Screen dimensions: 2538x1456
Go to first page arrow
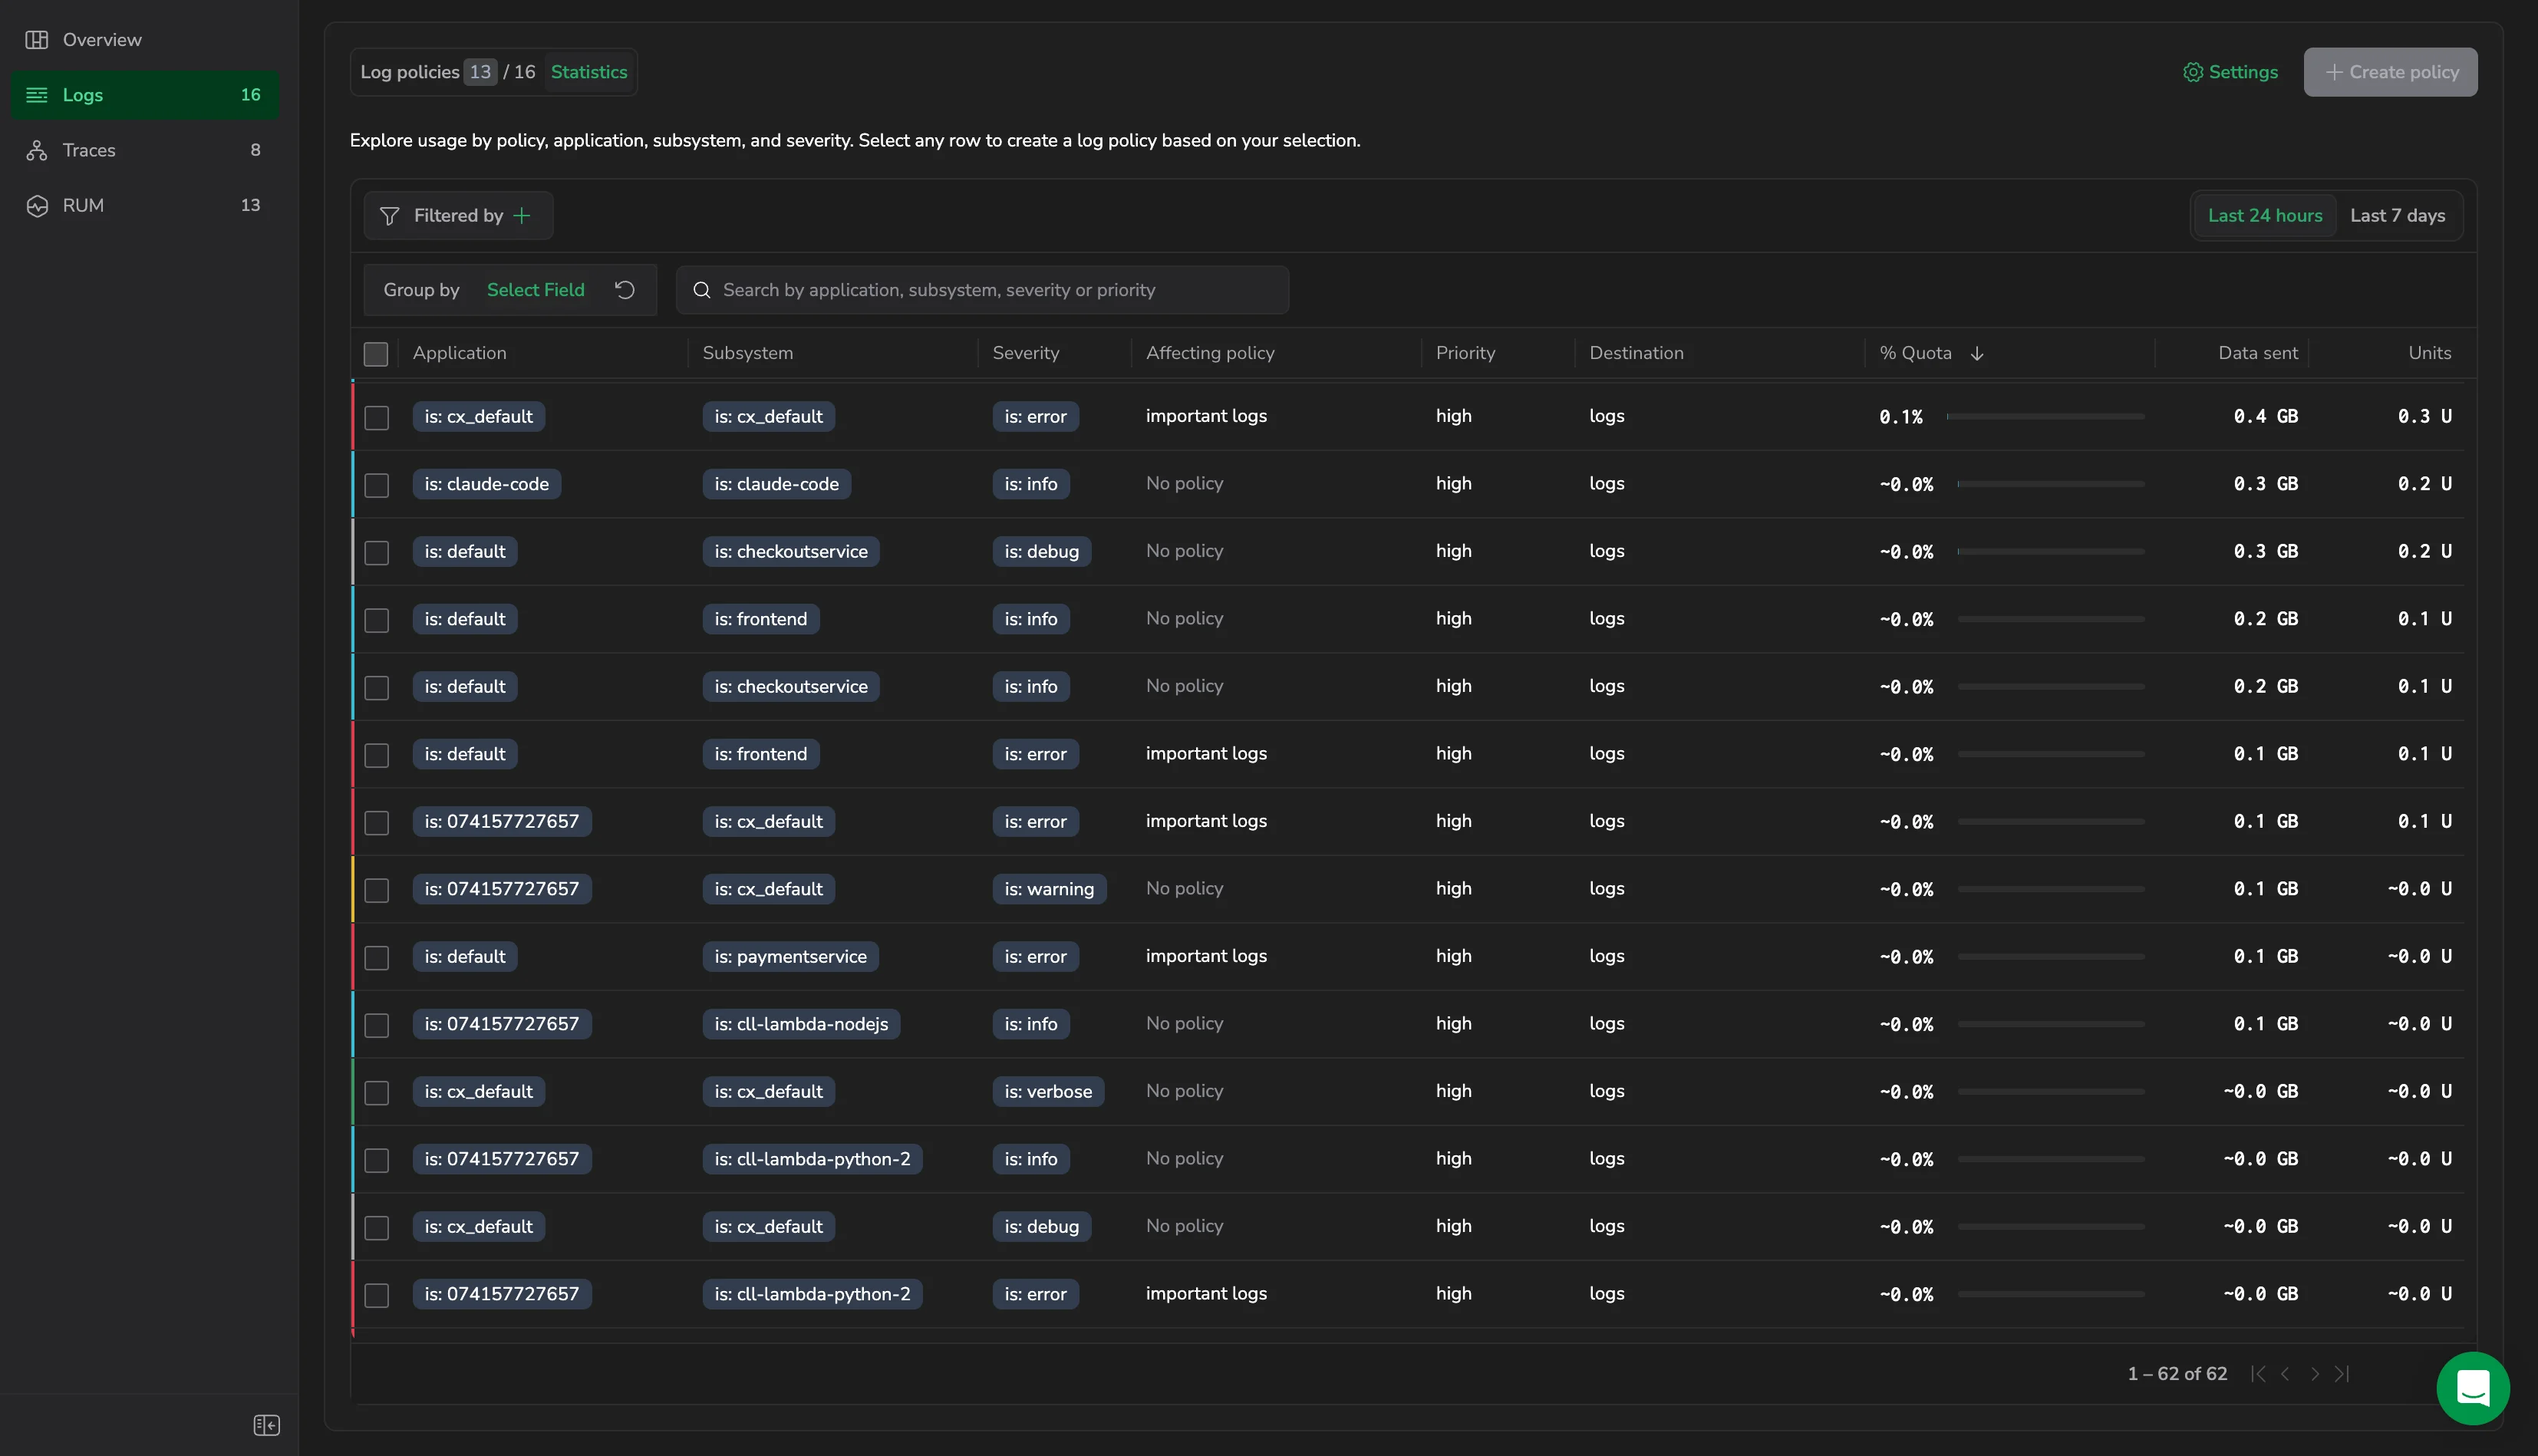point(2258,1374)
